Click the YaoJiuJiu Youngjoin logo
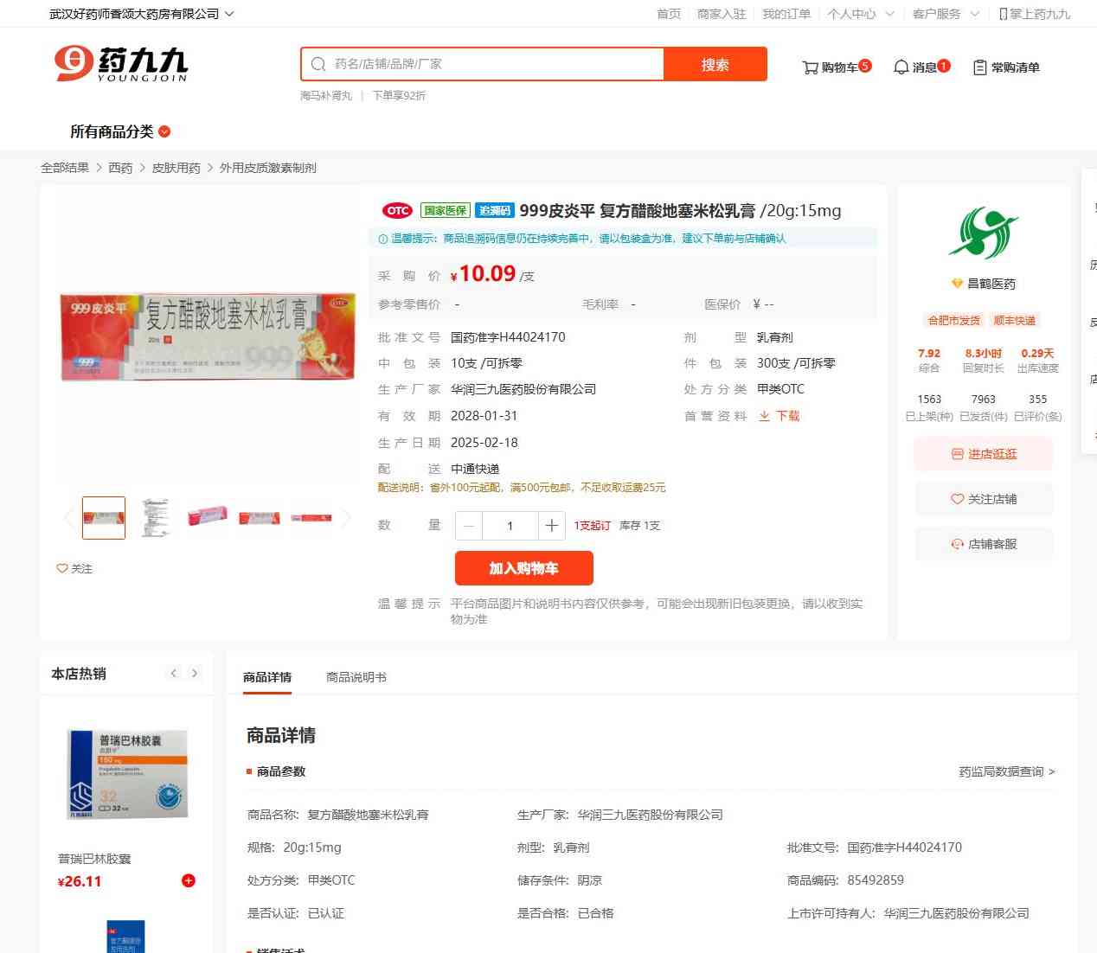 coord(121,64)
